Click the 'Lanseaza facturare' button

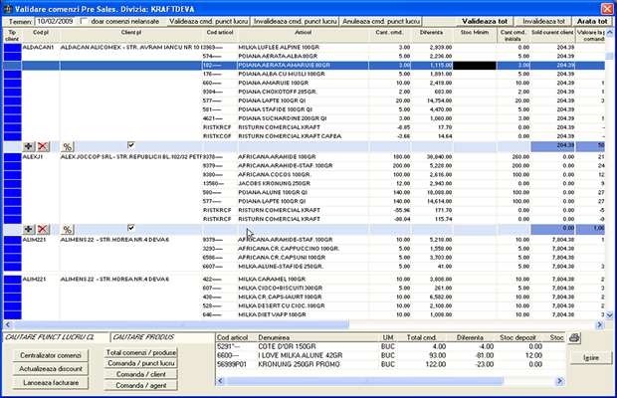(x=51, y=383)
